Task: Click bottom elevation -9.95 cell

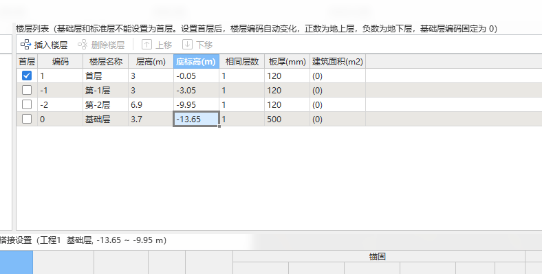Action: click(196, 105)
